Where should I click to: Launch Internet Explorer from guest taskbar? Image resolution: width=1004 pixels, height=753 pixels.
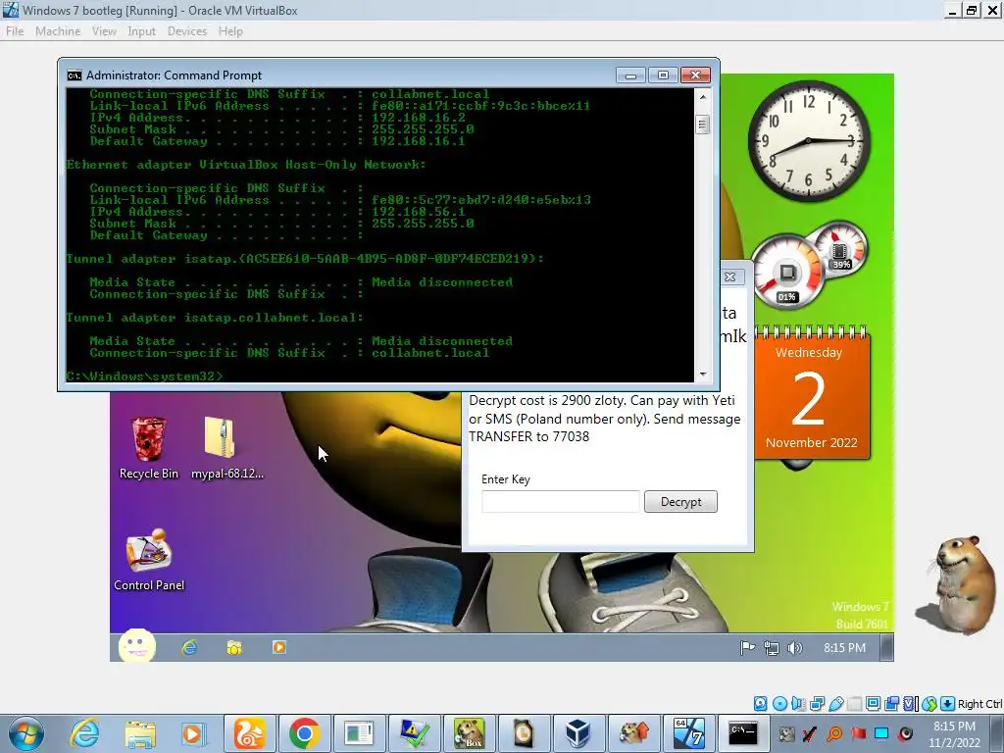click(x=189, y=647)
